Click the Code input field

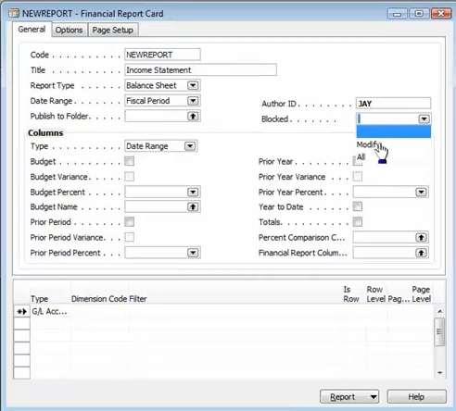(x=162, y=55)
